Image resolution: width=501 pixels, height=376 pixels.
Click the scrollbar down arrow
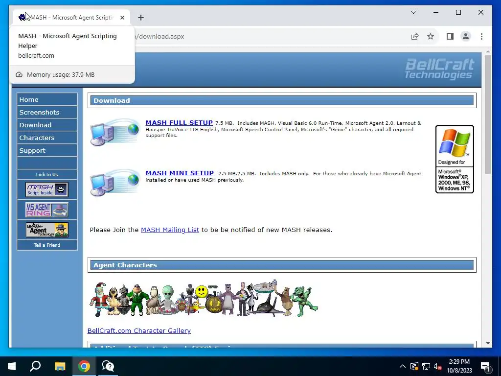click(488, 343)
